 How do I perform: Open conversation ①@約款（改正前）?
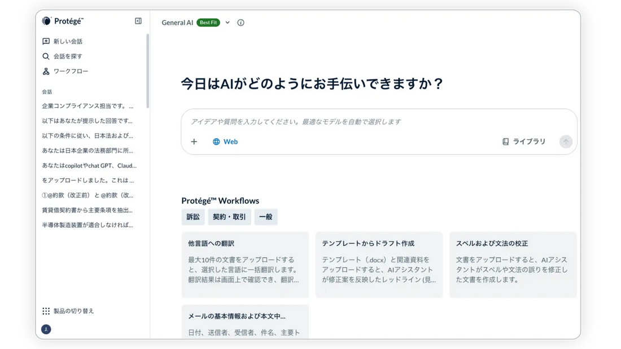[88, 196]
